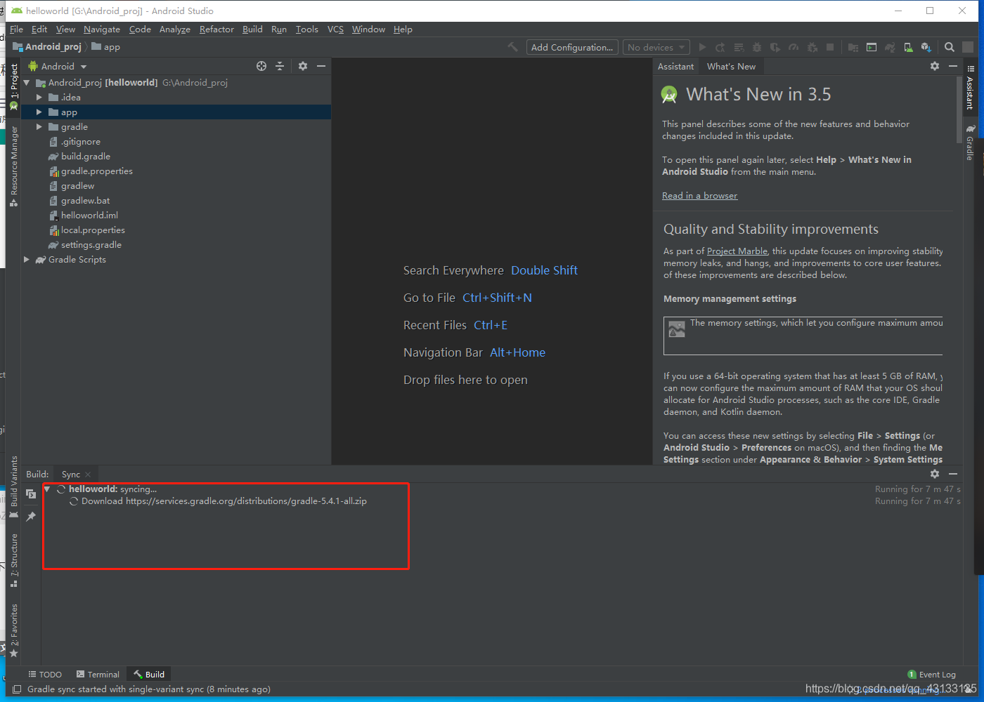Toggle tool window bars icon in status bar
This screenshot has height=702, width=984.
pos(17,689)
